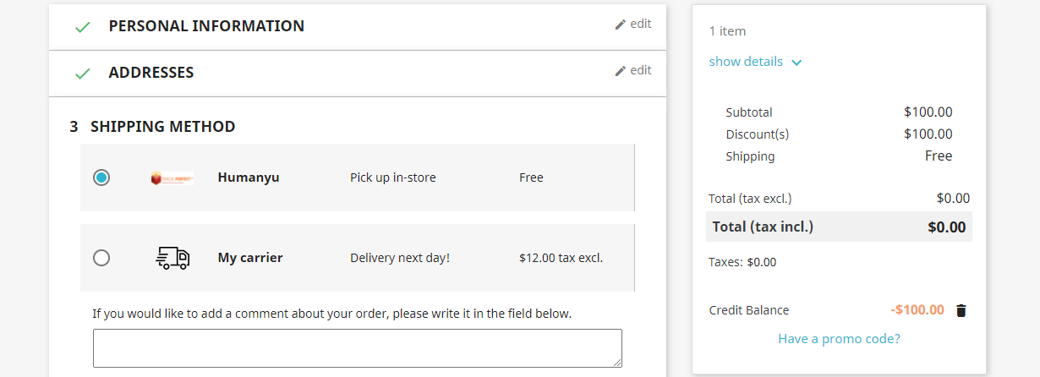Viewport: 1040px width, 377px height.
Task: Open the Have a promo code link
Action: pos(839,339)
